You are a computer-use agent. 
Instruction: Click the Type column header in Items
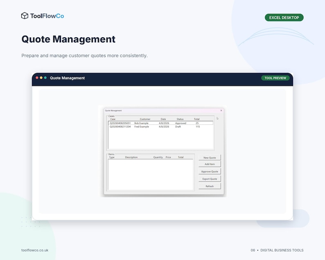point(112,157)
